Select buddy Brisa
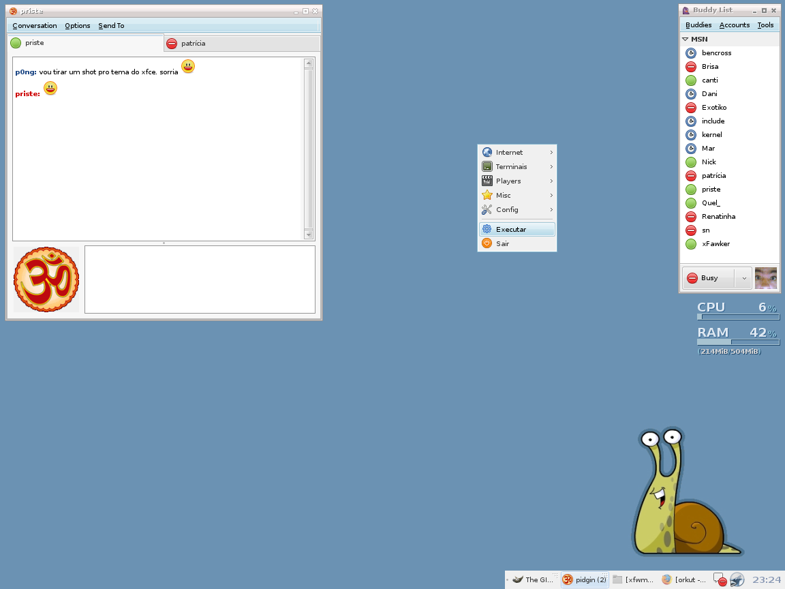 tap(729, 67)
